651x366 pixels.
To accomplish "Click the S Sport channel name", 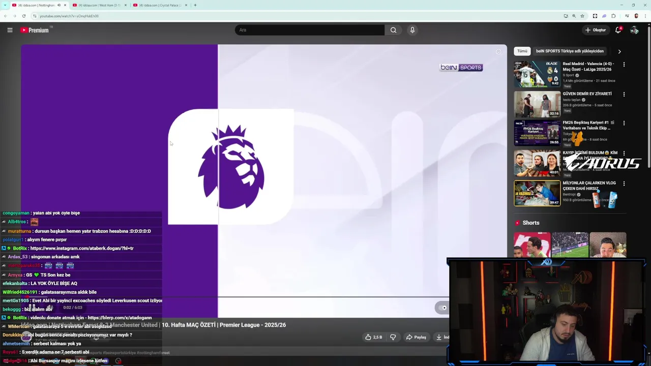I will 569,75.
